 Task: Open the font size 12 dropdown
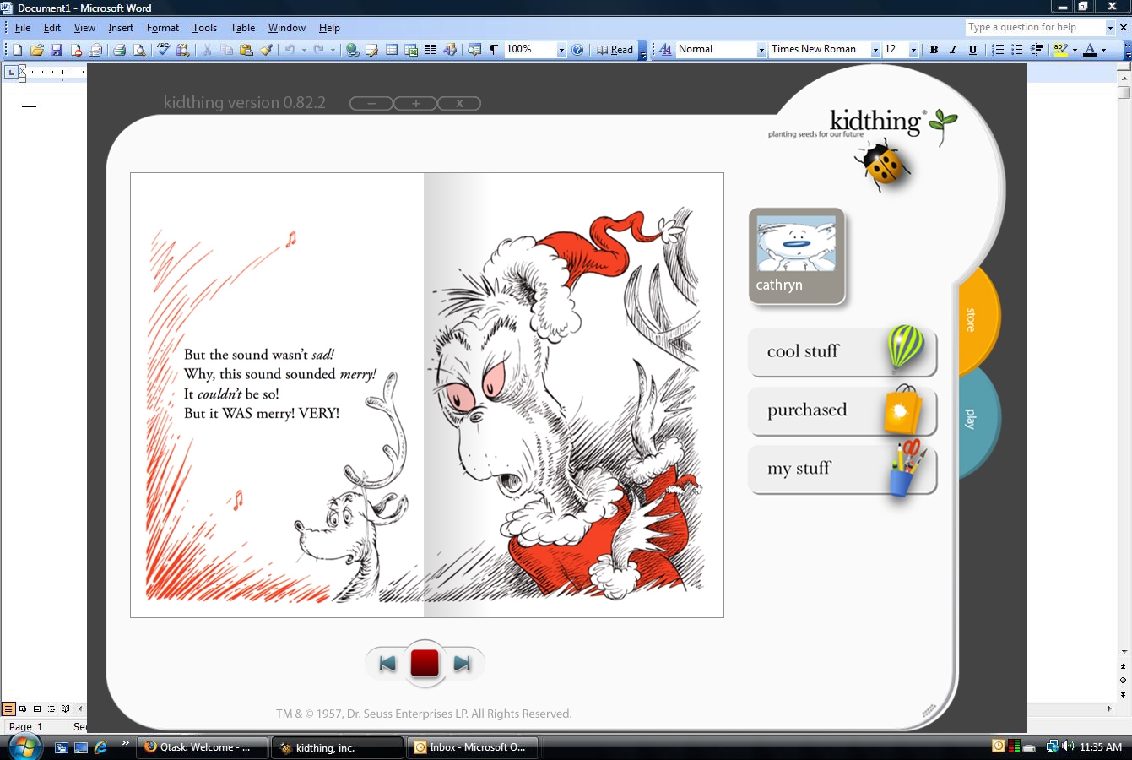(913, 50)
